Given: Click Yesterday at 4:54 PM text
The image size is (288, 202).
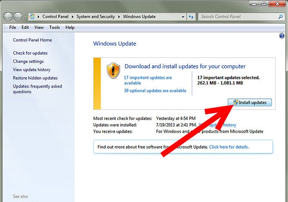Looking at the screenshot, I should click(176, 118).
